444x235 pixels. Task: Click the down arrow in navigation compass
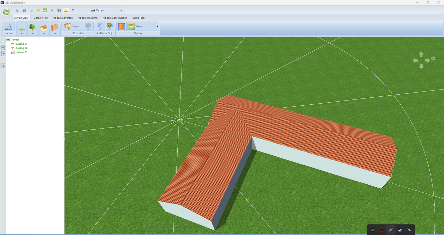pos(421,66)
